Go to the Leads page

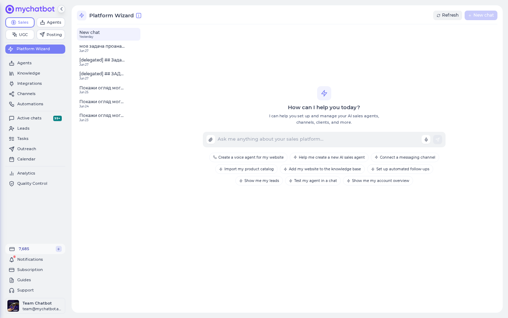pyautogui.click(x=35, y=128)
